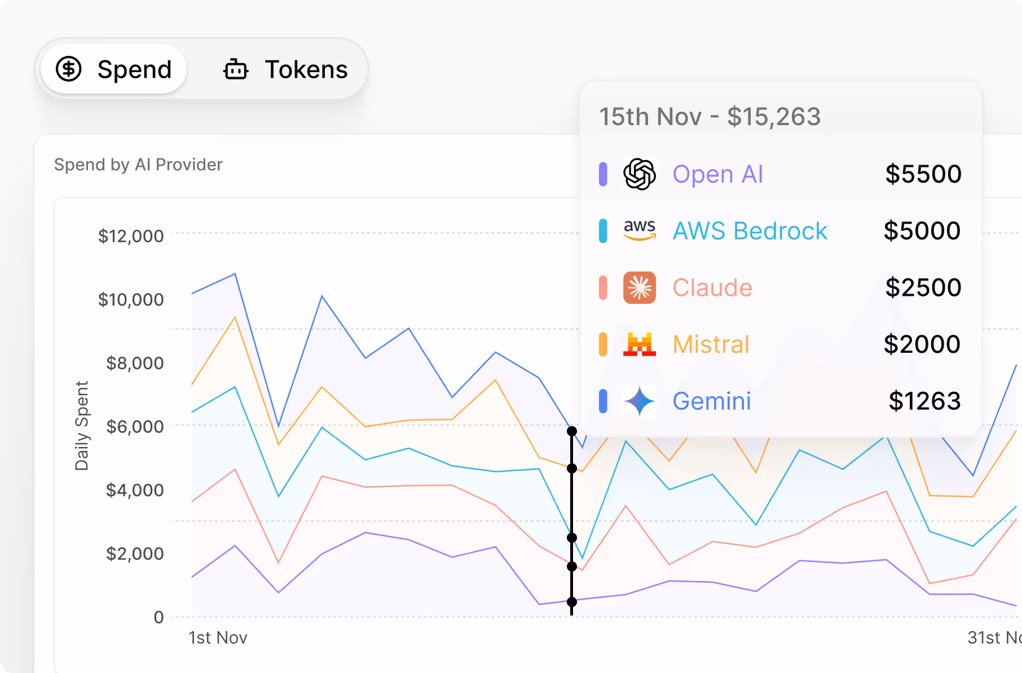This screenshot has height=673, width=1022.
Task: Click the dollar-sign icon in the Spend tab
Action: [69, 69]
